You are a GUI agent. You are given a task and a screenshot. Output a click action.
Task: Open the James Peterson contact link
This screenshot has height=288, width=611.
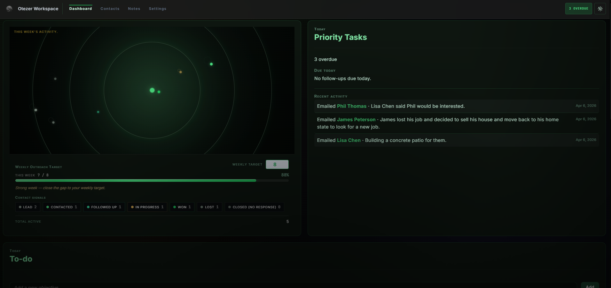coord(356,120)
